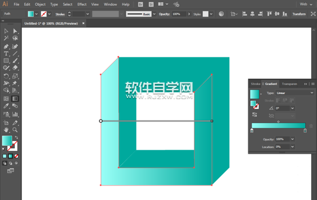317x200 pixels.
Task: Select the left gradient color stop
Action: [252, 131]
